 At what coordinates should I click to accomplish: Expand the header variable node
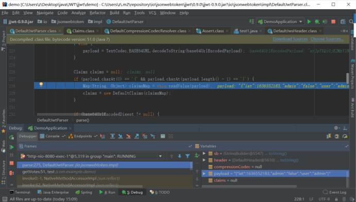204,160
